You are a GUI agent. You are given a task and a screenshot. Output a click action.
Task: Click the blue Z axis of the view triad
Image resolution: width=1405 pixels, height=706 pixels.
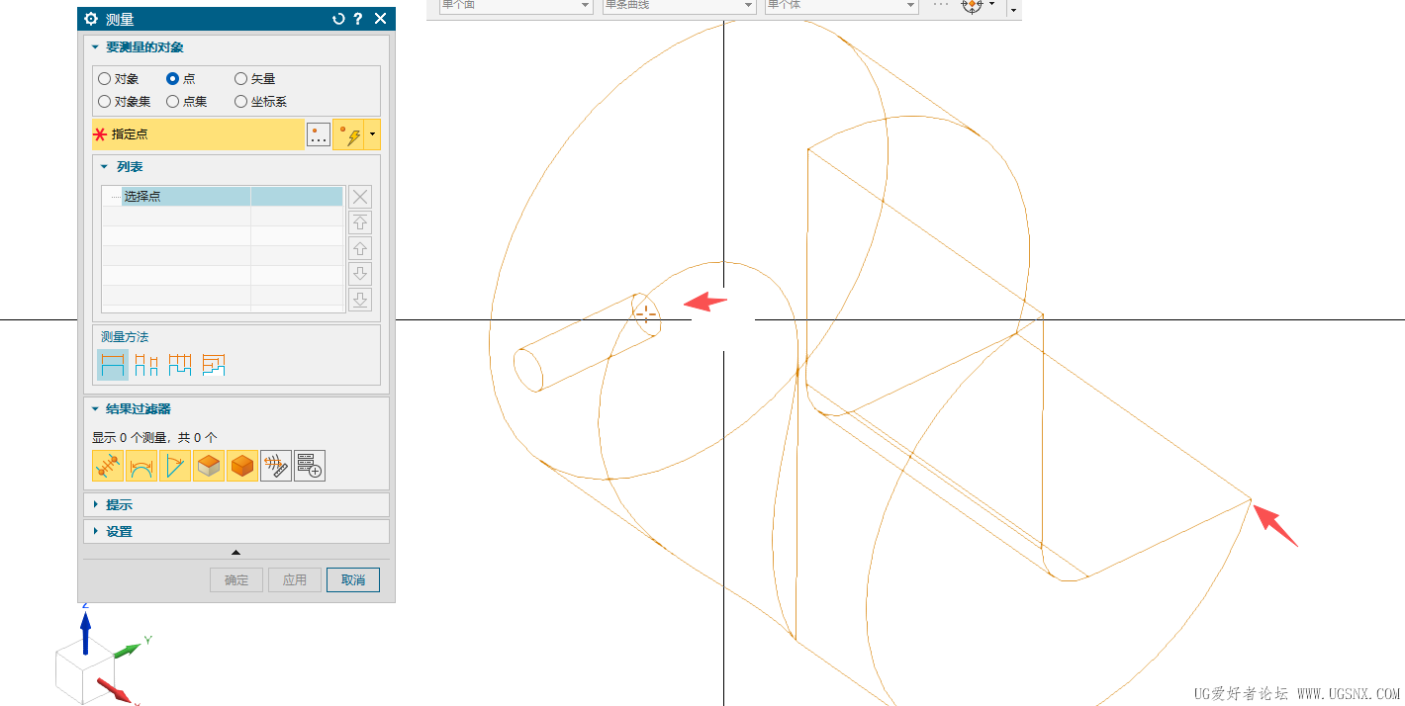(85, 631)
